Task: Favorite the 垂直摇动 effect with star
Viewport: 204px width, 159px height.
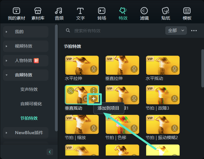Action: [x=86, y=99]
